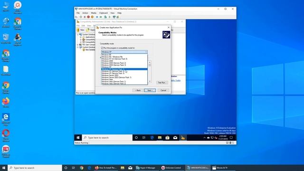The width and height of the screenshot is (304, 171).
Task: Open Recycle Bin on the desktop
Action: [x=6, y=38]
